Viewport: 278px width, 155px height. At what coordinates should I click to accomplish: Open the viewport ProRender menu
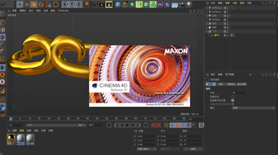pyautogui.click(x=63, y=11)
